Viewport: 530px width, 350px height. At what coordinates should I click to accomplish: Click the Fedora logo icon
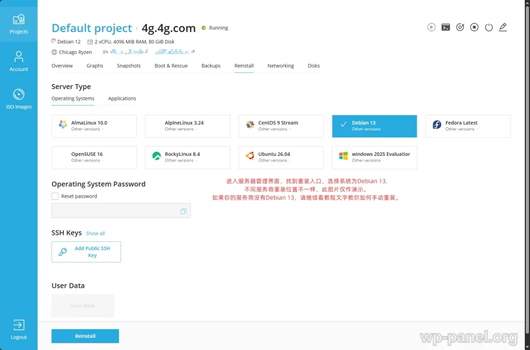tap(437, 124)
